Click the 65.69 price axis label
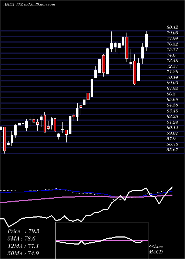The width and height of the screenshot is (185, 259). (172, 100)
